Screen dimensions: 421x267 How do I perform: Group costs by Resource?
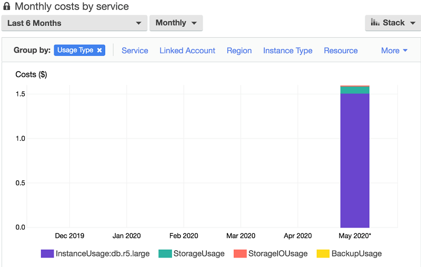(x=340, y=51)
